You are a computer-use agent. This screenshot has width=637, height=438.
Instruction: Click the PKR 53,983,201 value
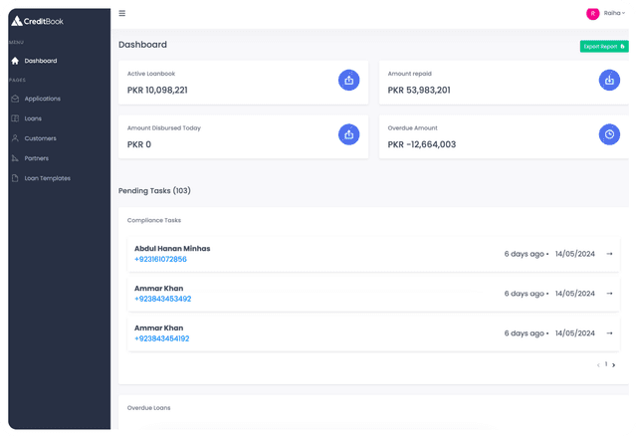pos(419,91)
